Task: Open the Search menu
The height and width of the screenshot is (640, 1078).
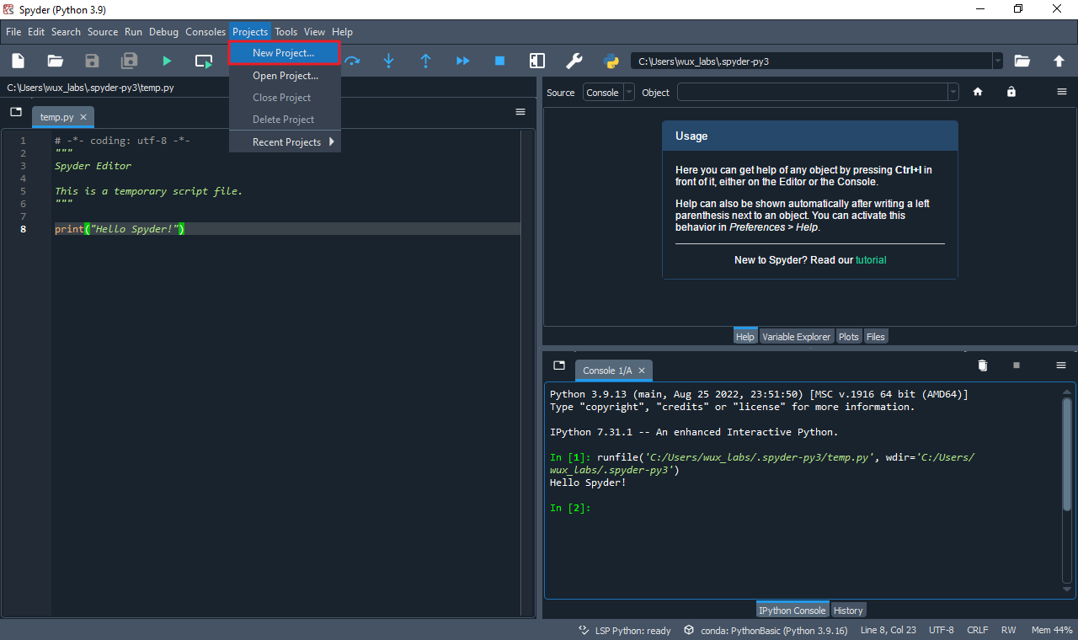Action: (66, 32)
